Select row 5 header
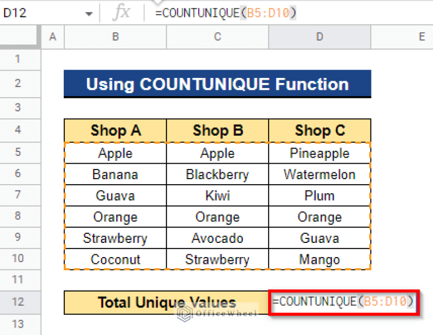The image size is (433, 335). (18, 153)
